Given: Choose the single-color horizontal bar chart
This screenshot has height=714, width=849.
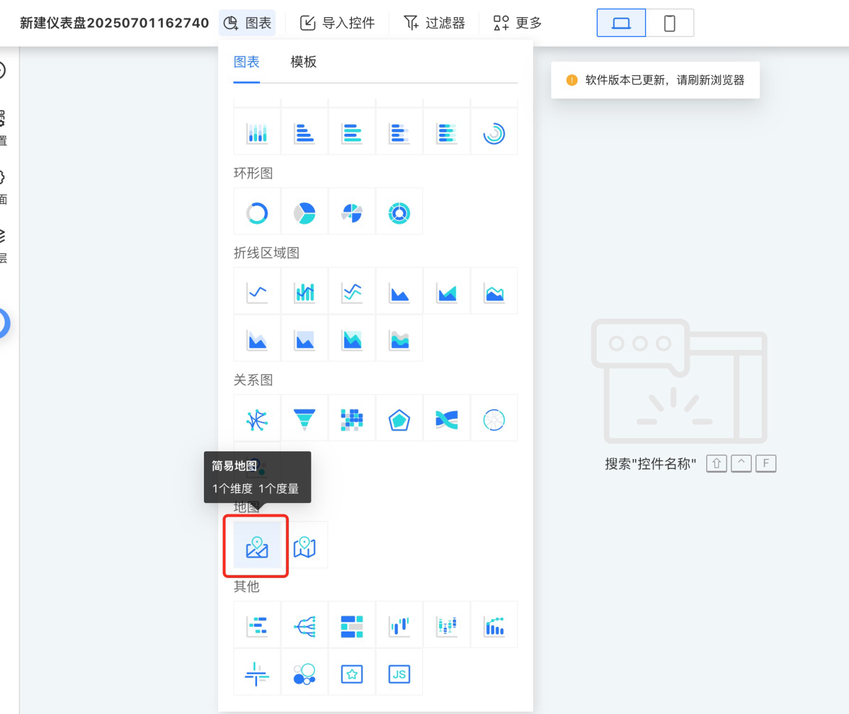Looking at the screenshot, I should (305, 133).
